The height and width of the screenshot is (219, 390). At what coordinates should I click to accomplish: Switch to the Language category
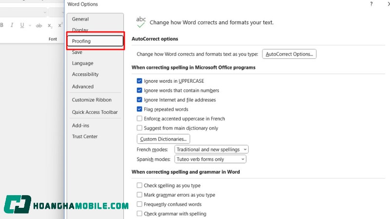[95, 63]
